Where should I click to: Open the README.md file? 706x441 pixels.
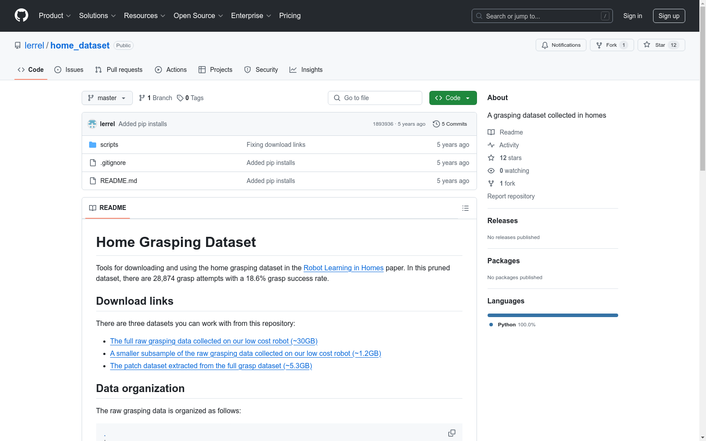point(119,181)
